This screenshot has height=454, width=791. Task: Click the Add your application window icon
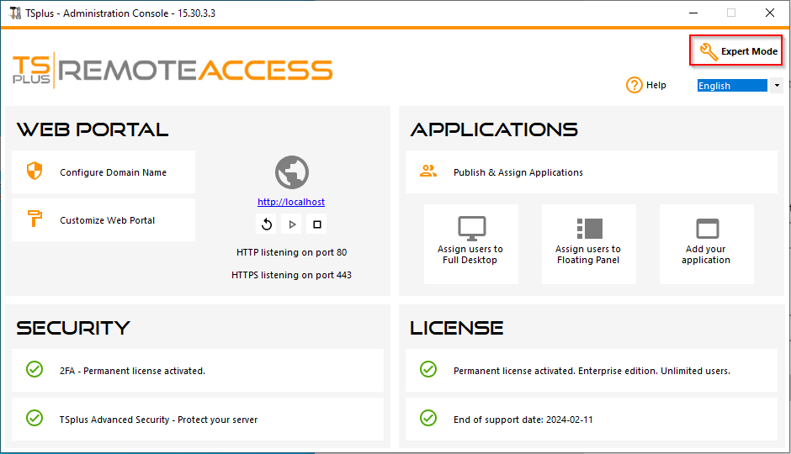pyautogui.click(x=706, y=228)
